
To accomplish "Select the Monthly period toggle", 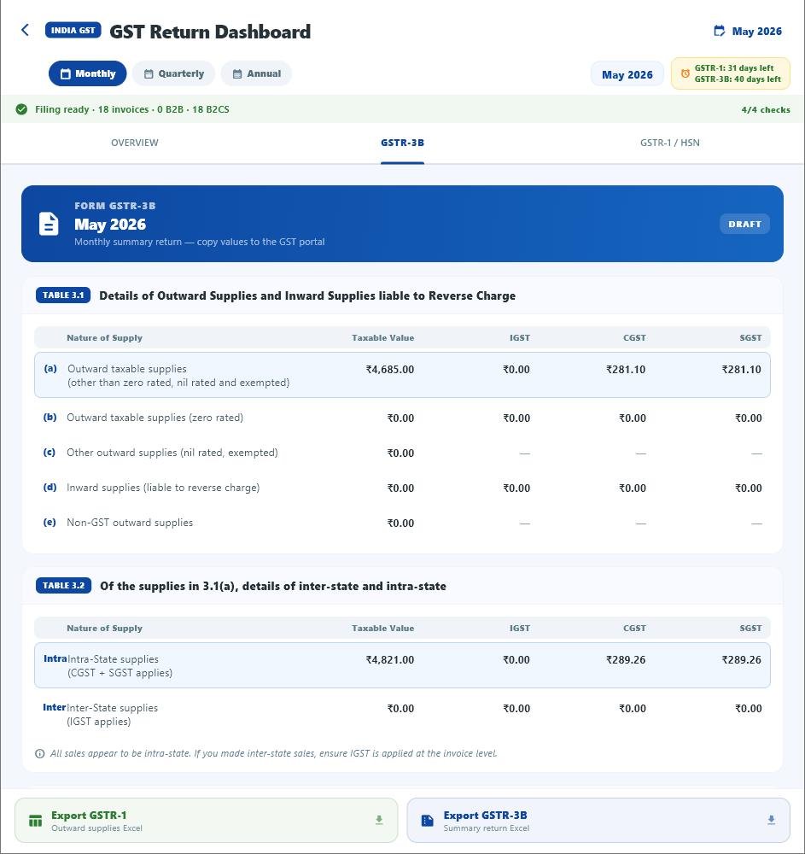I will click(88, 73).
